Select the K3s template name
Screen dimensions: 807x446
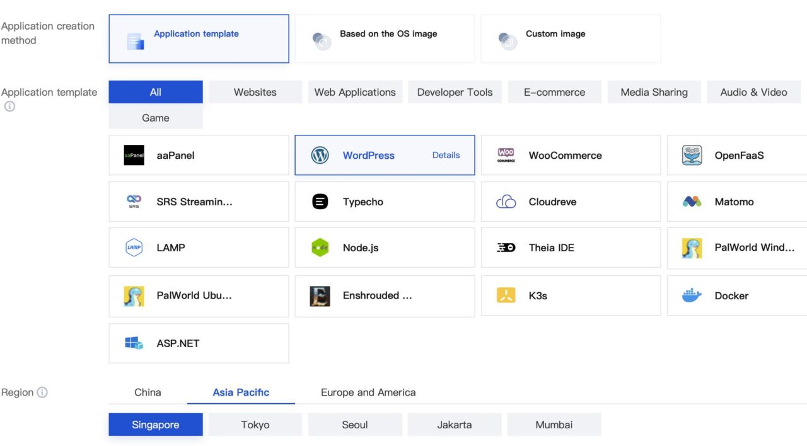pyautogui.click(x=538, y=295)
